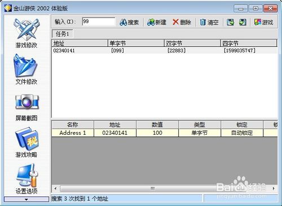Click the 双字节 column header
Screen dimensions: 282x206
(x=192, y=43)
